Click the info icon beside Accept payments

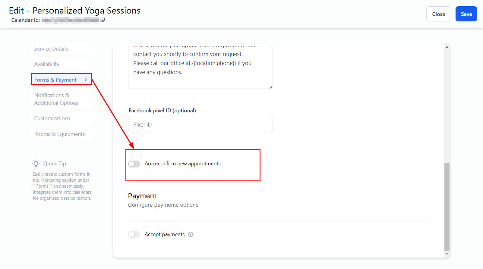[191, 234]
